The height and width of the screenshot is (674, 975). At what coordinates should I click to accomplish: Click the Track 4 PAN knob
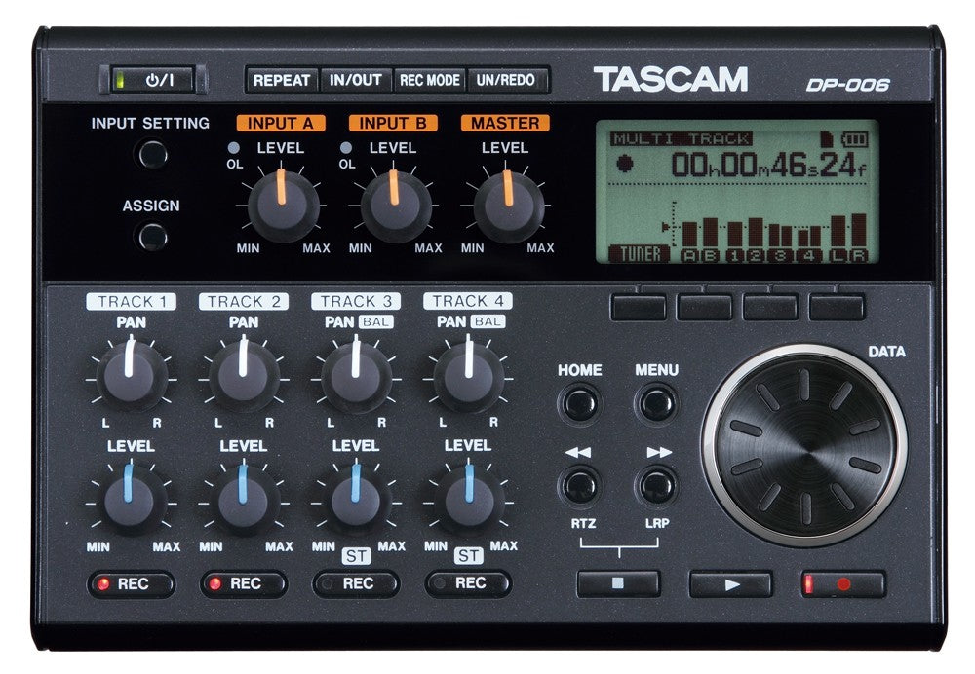[x=468, y=376]
